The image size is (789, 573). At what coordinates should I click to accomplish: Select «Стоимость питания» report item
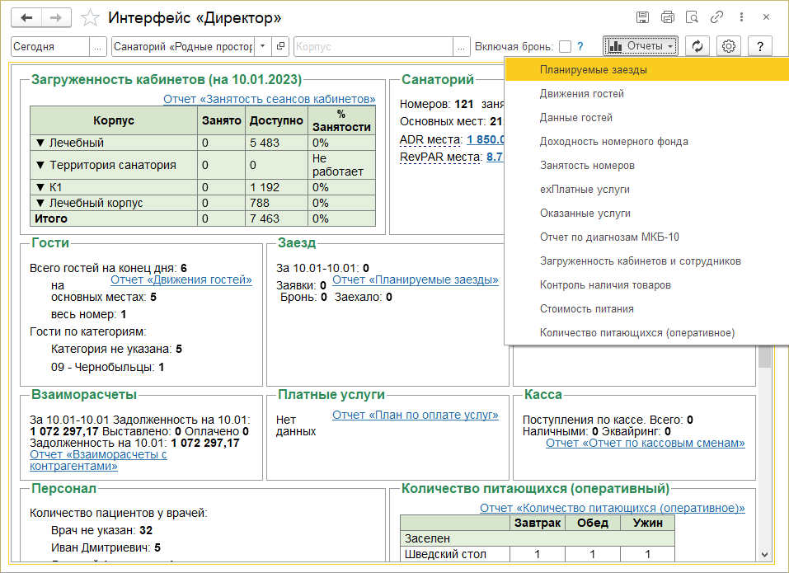click(586, 309)
